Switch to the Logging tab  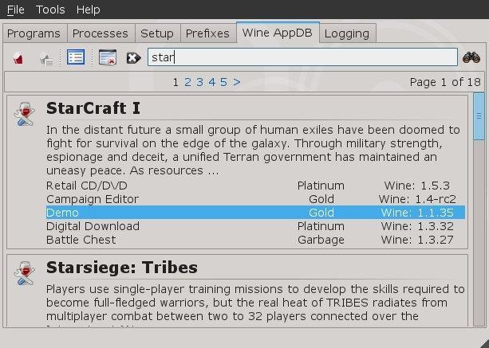pos(347,33)
